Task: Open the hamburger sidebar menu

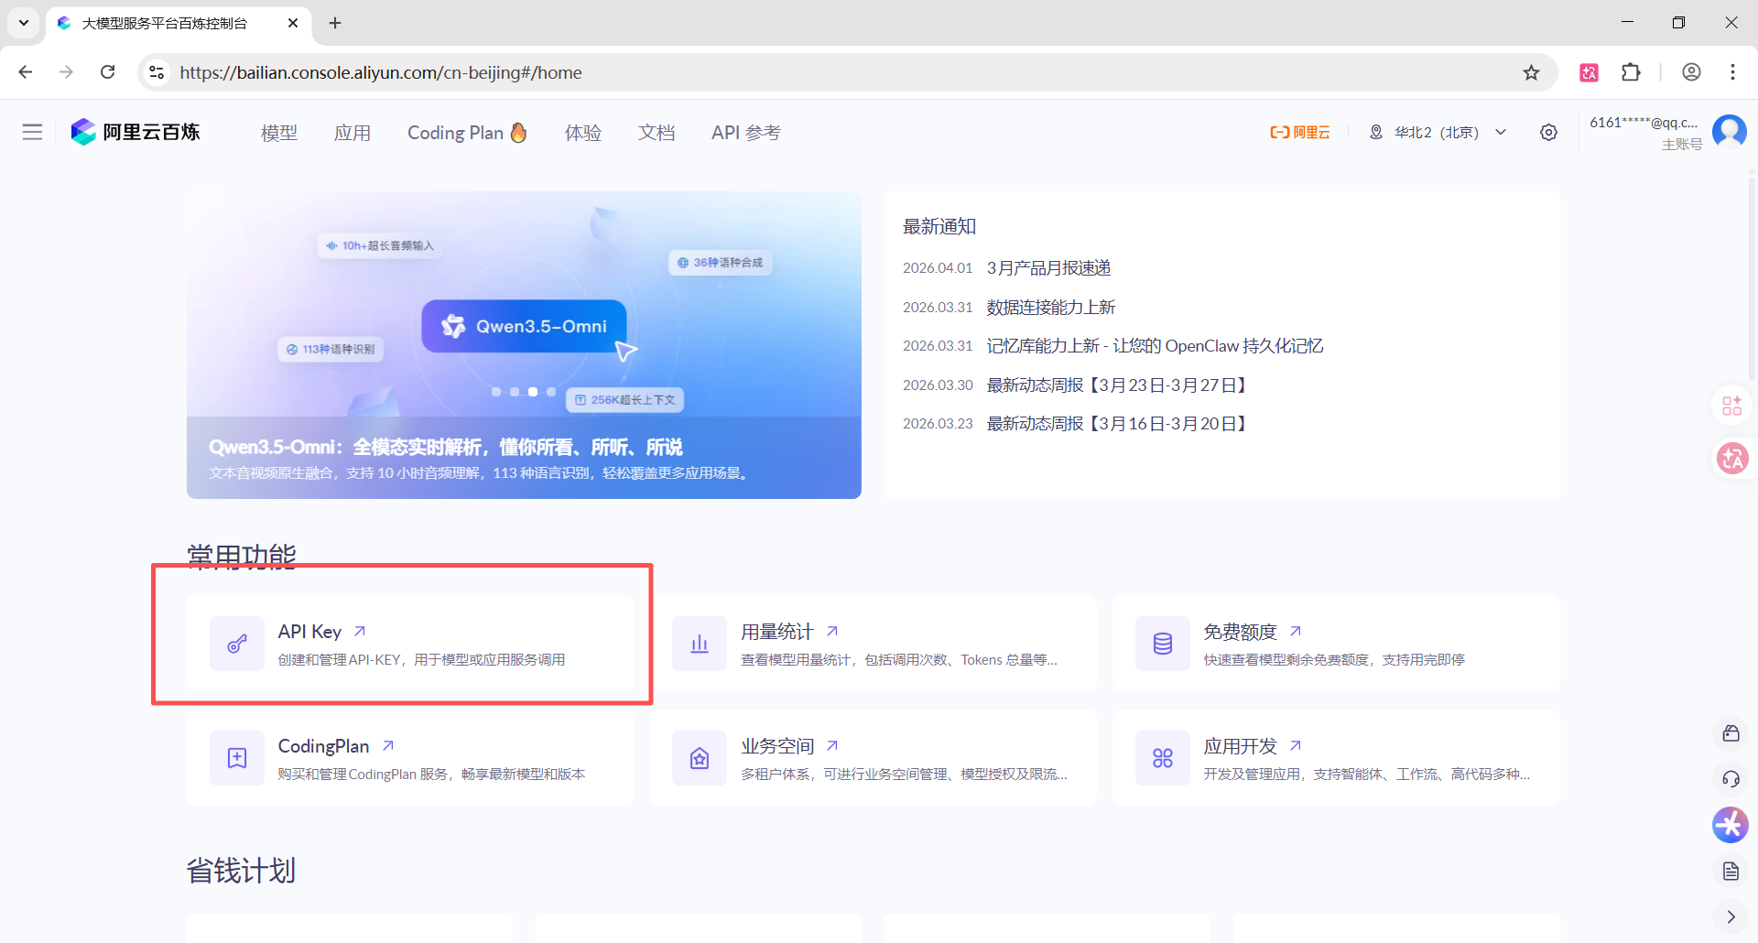Action: pos(32,132)
